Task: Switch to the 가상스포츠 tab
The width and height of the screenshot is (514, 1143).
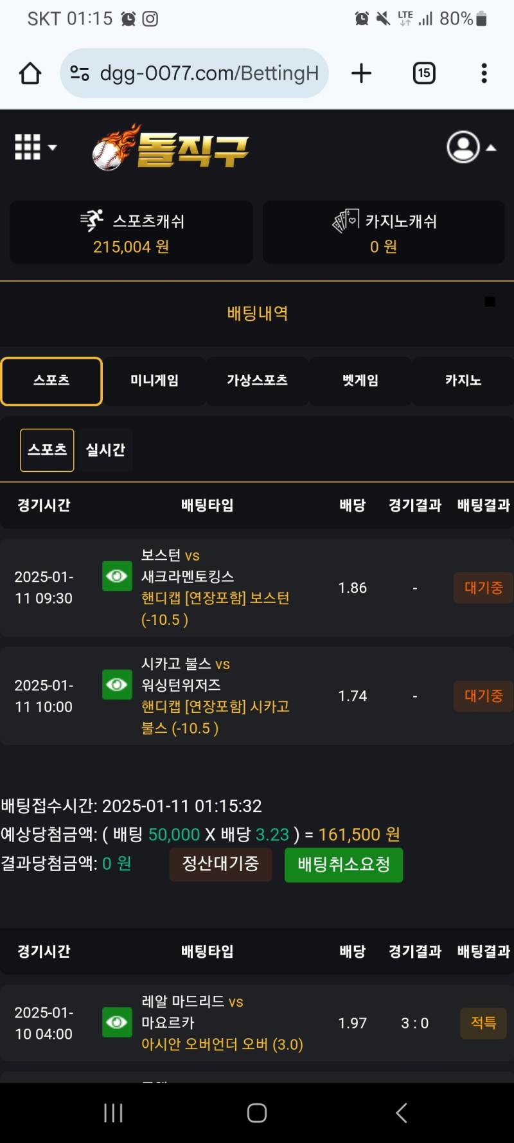Action: 257,381
